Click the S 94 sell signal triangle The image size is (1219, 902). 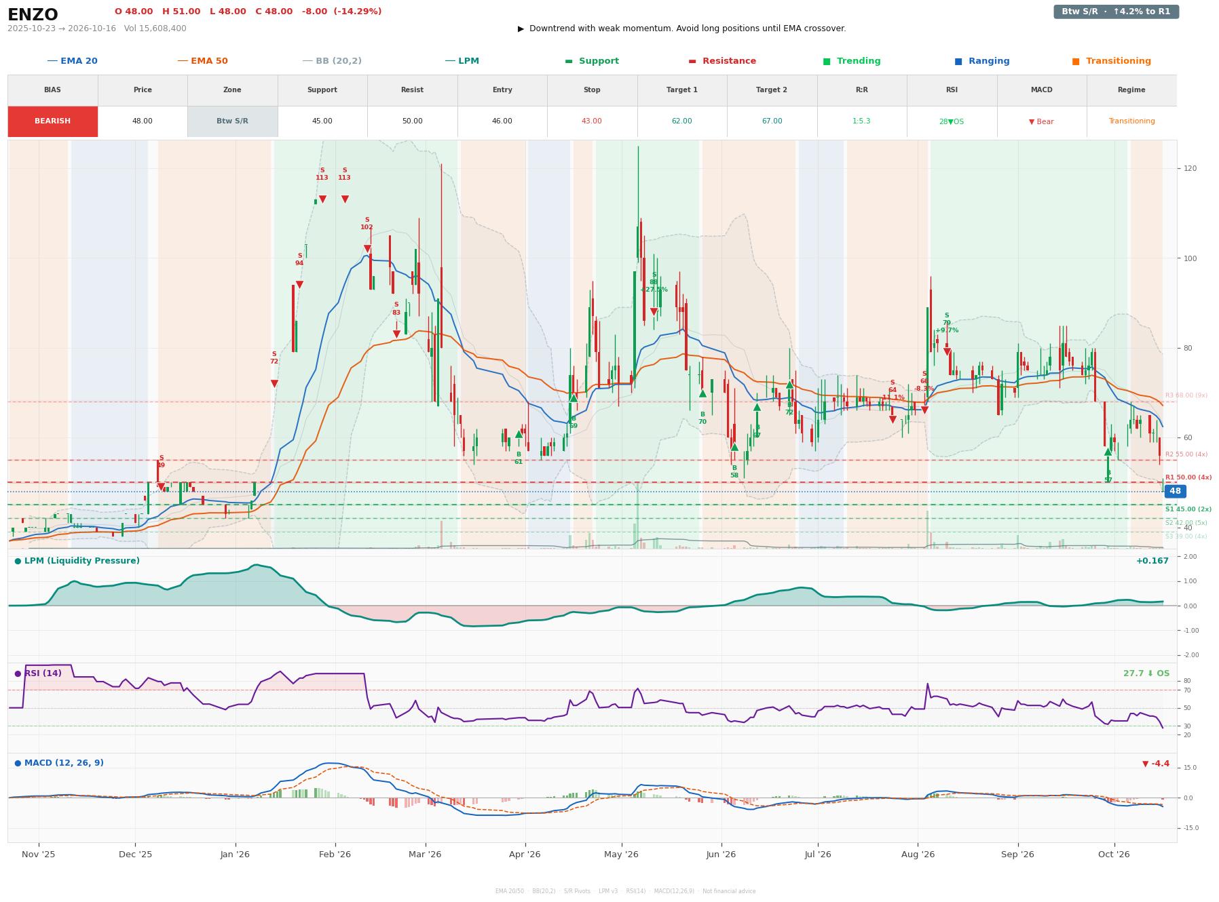point(299,285)
